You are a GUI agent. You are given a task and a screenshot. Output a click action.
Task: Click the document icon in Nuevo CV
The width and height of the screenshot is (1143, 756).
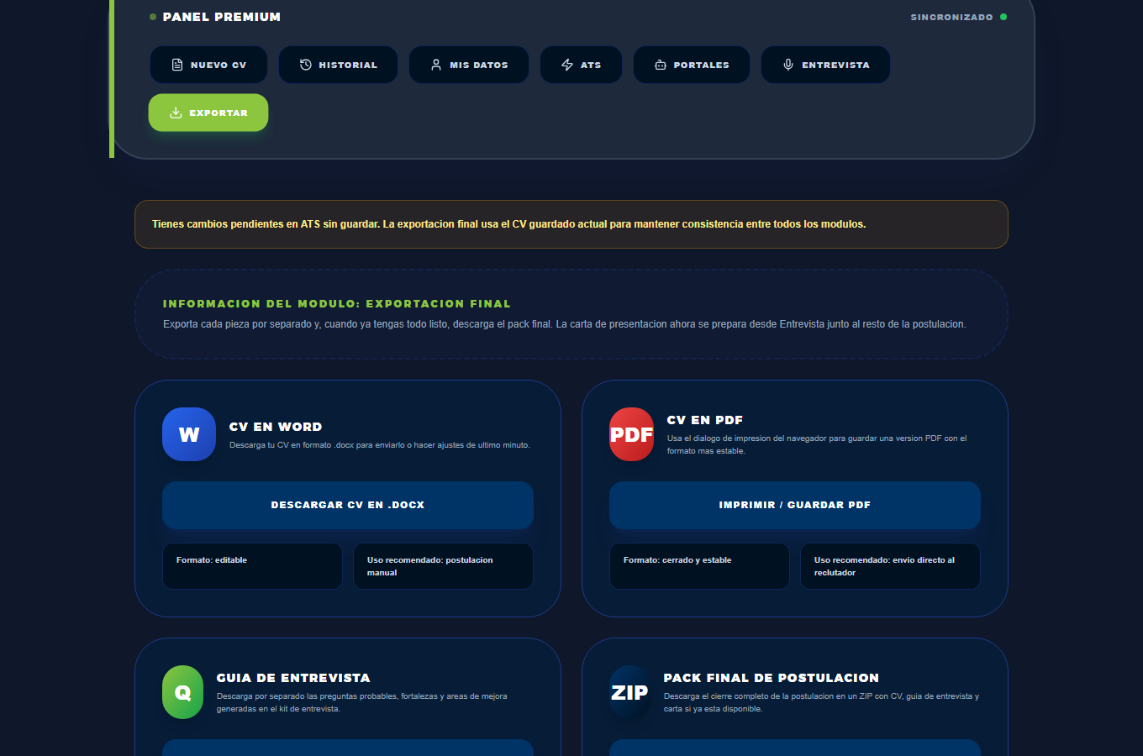tap(177, 65)
